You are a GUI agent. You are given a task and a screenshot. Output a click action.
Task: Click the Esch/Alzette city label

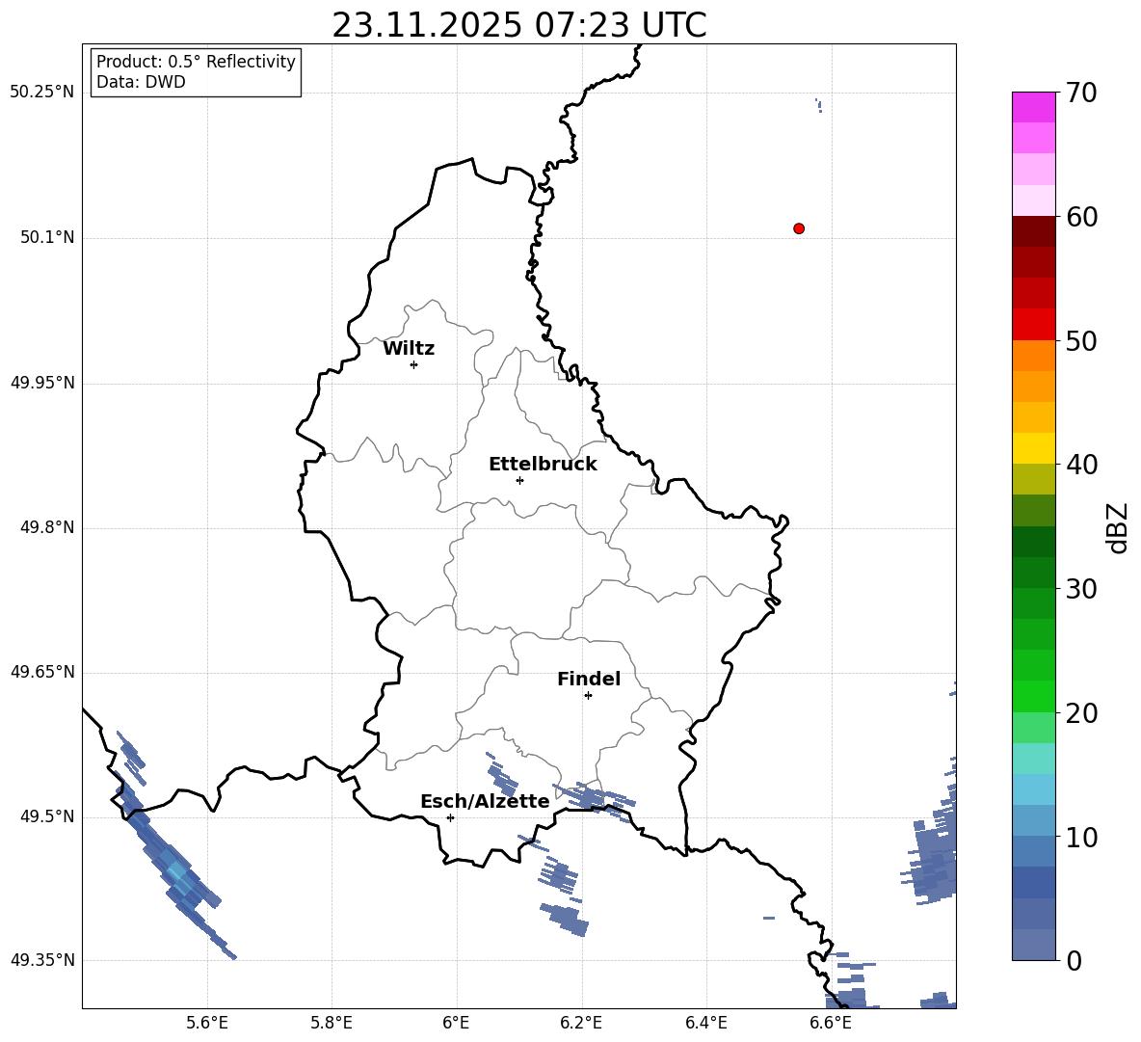point(485,801)
